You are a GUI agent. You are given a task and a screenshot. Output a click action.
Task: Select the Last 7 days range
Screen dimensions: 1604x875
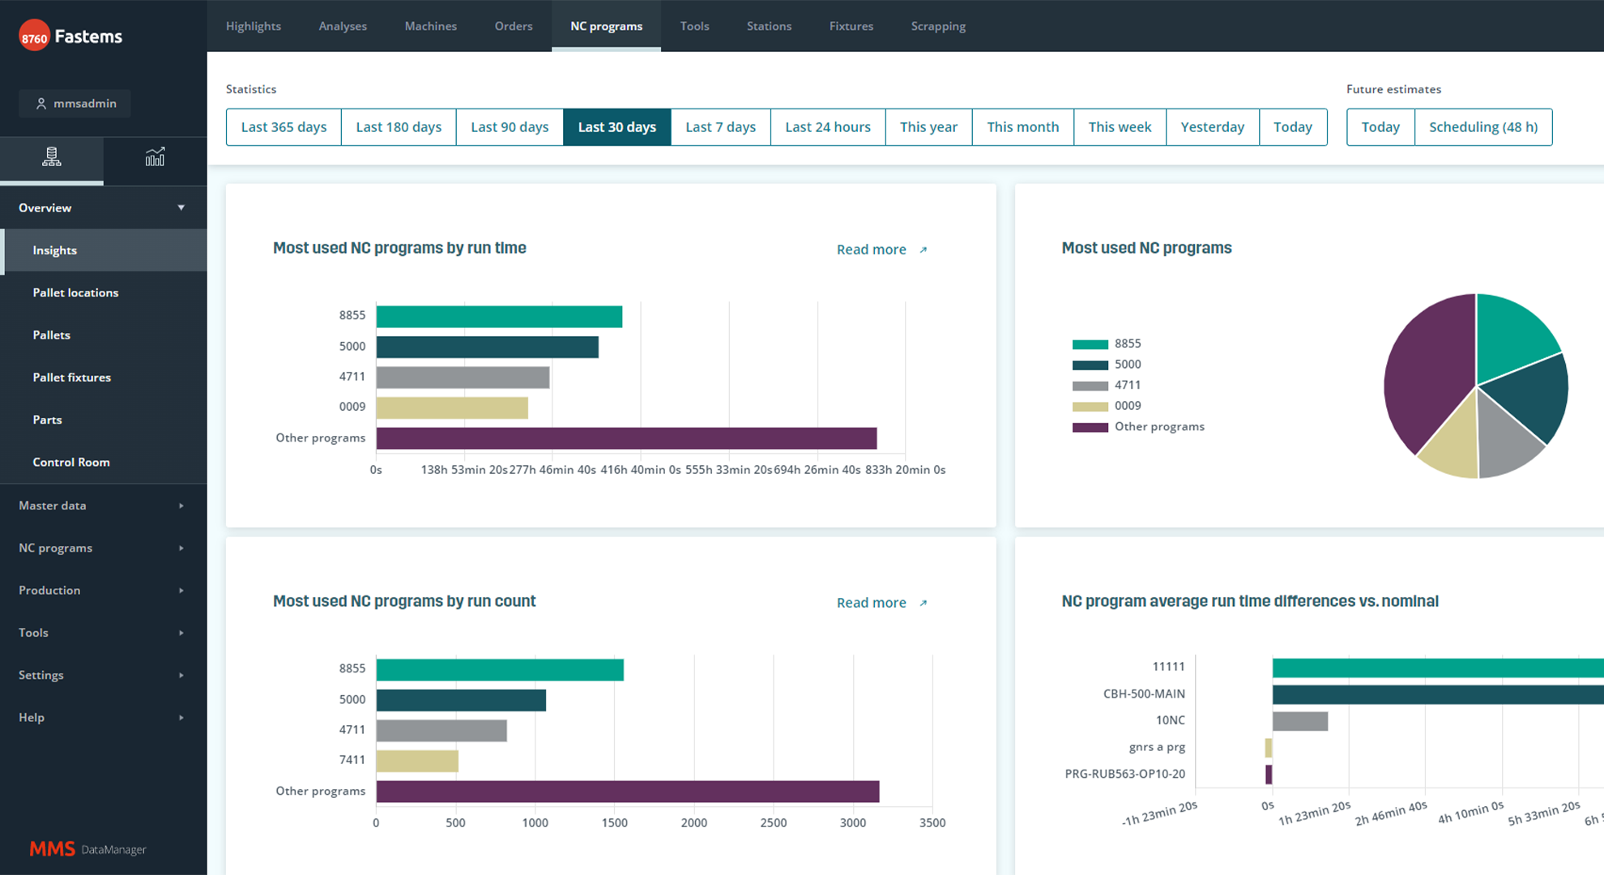pos(720,127)
